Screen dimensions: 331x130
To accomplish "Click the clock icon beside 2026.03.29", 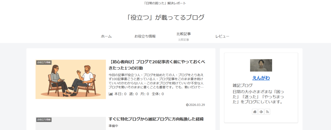I will (187, 105).
